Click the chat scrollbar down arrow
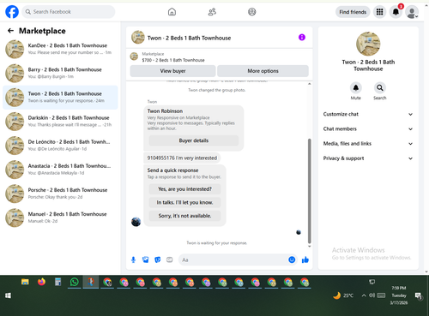 click(x=309, y=246)
